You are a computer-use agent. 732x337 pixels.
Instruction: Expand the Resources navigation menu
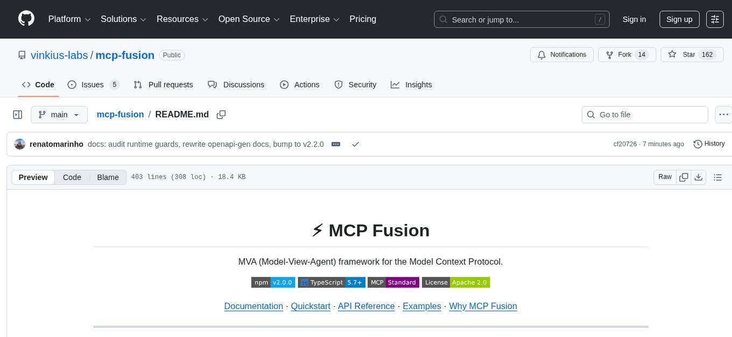[182, 19]
